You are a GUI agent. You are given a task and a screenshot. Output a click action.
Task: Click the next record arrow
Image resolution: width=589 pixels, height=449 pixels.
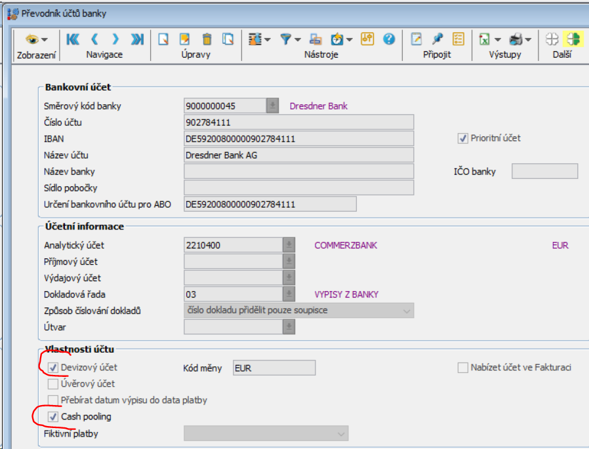tap(115, 39)
